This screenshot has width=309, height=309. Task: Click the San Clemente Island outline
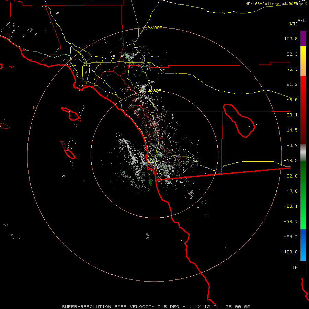pos(68,150)
